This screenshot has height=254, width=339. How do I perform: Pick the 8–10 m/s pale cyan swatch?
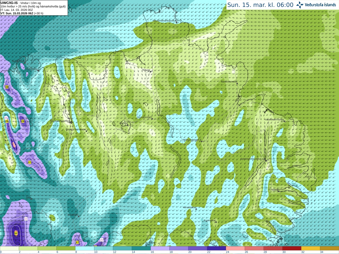(85, 248)
